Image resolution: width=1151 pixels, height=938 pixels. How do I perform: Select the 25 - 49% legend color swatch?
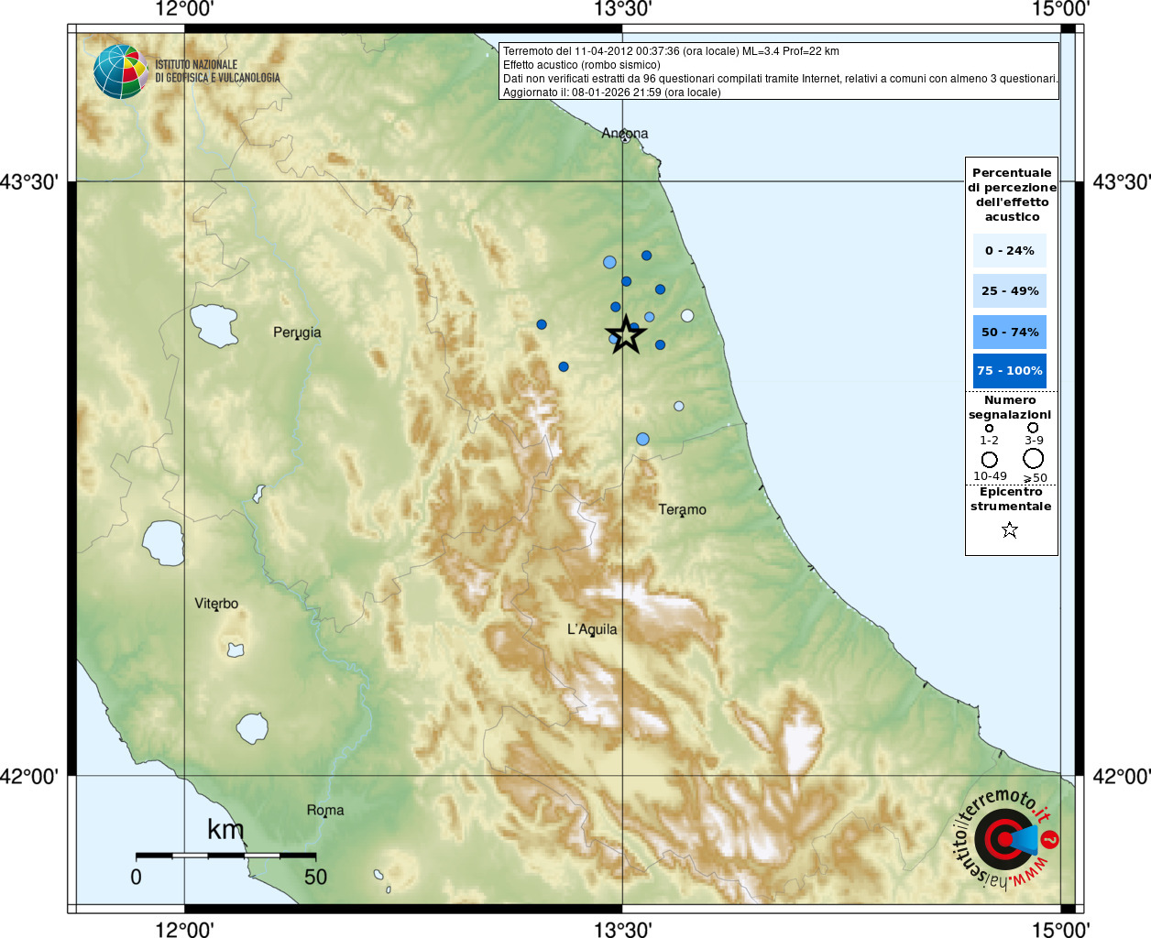click(1010, 291)
